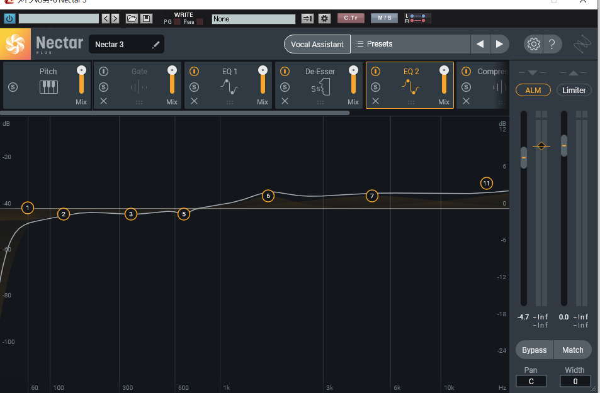The image size is (600, 393).
Task: Toggle Compressor module power
Action: tap(466, 72)
